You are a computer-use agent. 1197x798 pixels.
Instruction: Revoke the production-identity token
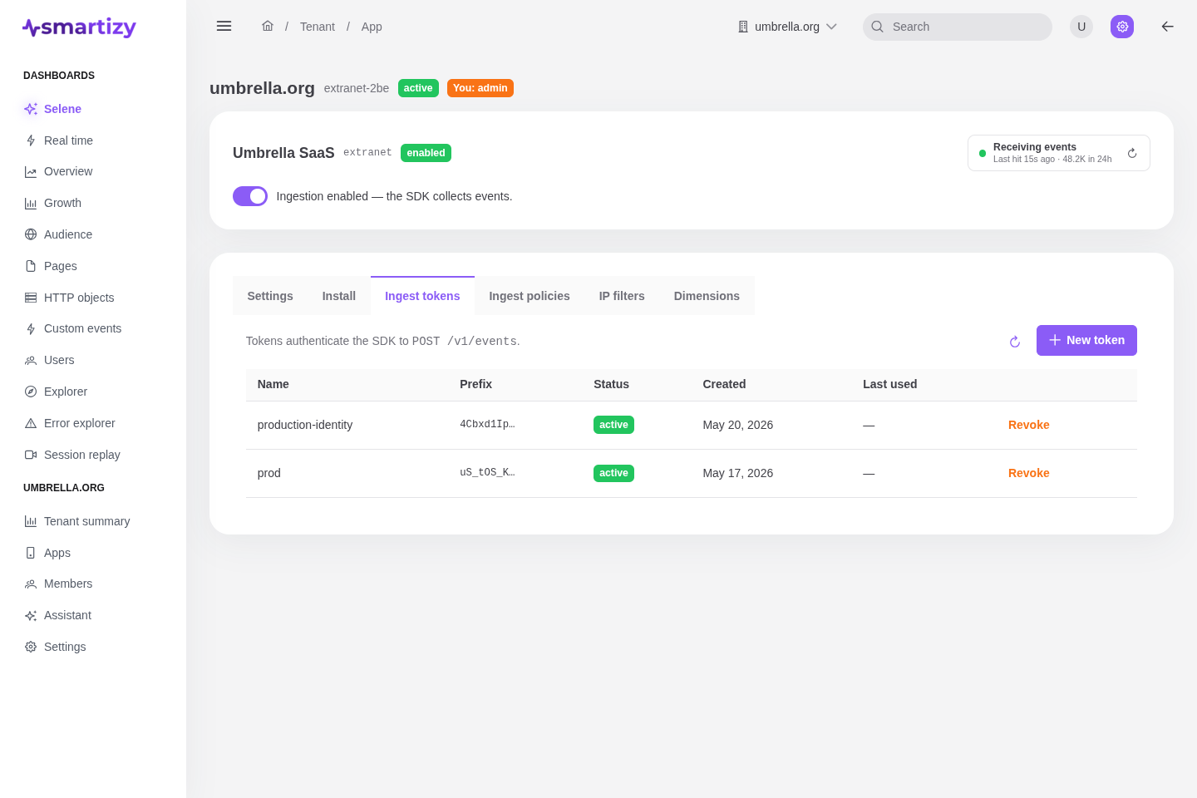[x=1029, y=425]
